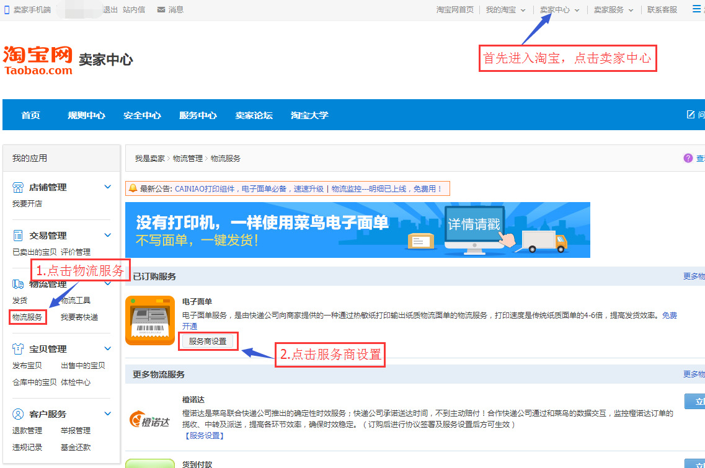This screenshot has width=705, height=468.
Task: Collapse the 客户服务 section chevron
Action: tap(107, 413)
